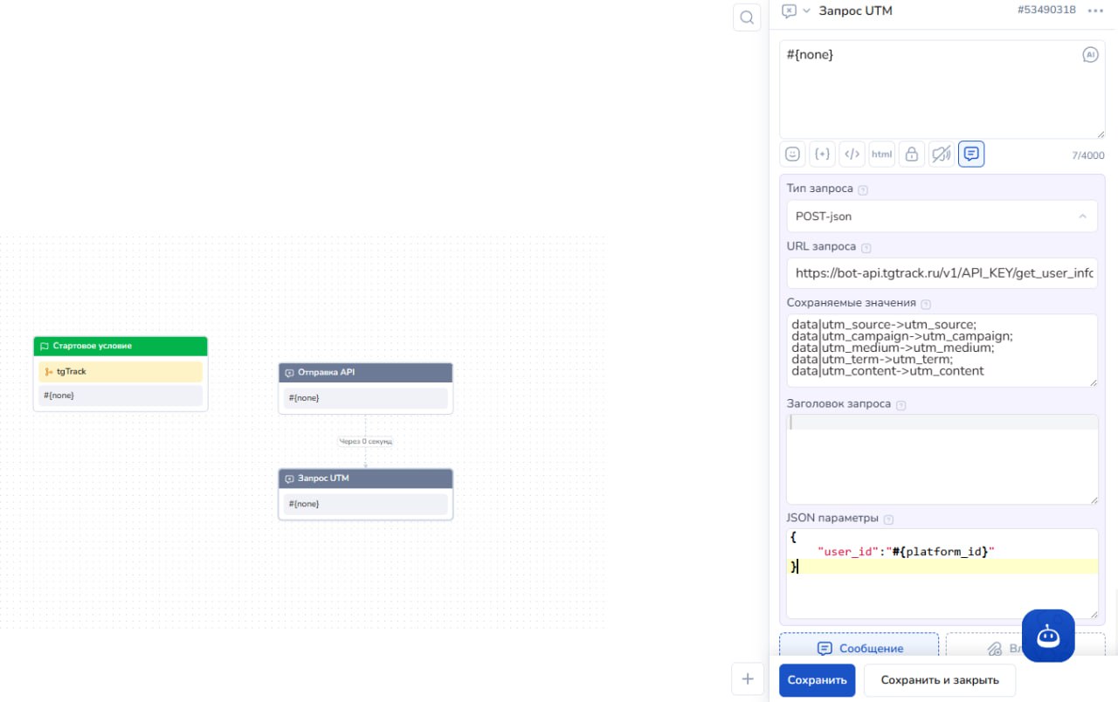Open the blue chatbot assistant widget
Screen dimensions: 1118x702
[1048, 636]
